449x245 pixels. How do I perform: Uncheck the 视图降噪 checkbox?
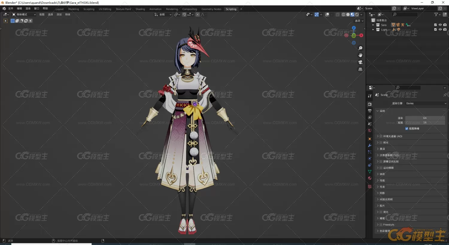pyautogui.click(x=407, y=129)
